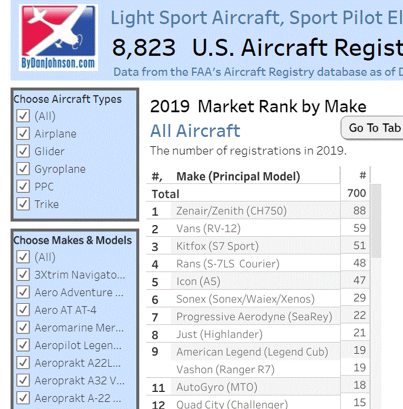403x409 pixels.
Task: Click the All Aircraft heading
Action: [x=195, y=130]
